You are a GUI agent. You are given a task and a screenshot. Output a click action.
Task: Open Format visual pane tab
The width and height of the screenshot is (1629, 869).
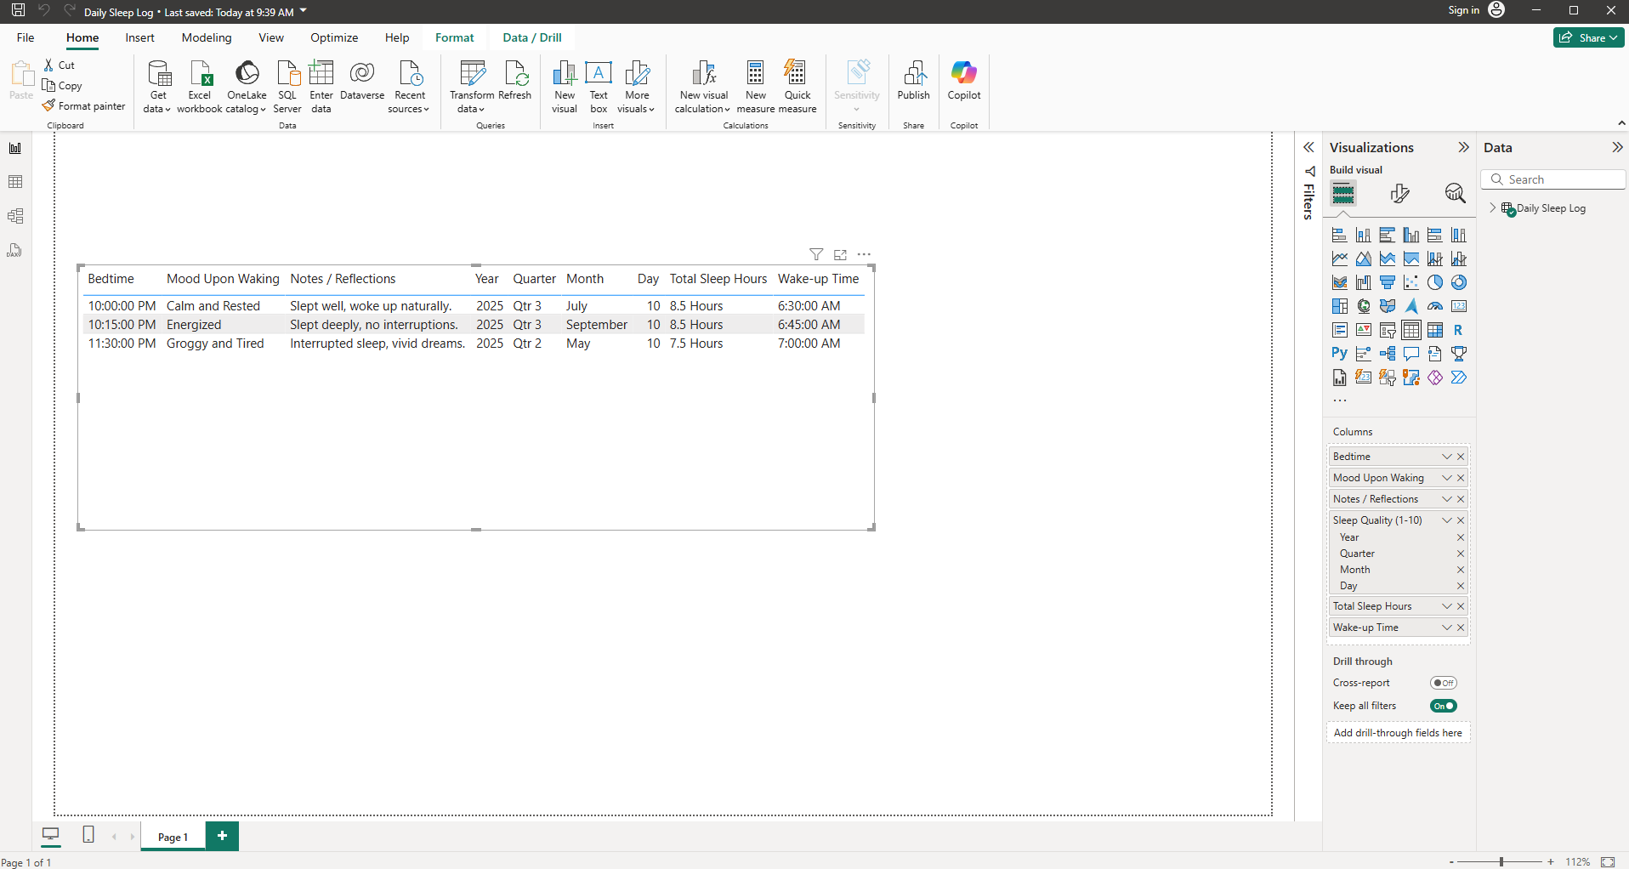tap(1399, 194)
